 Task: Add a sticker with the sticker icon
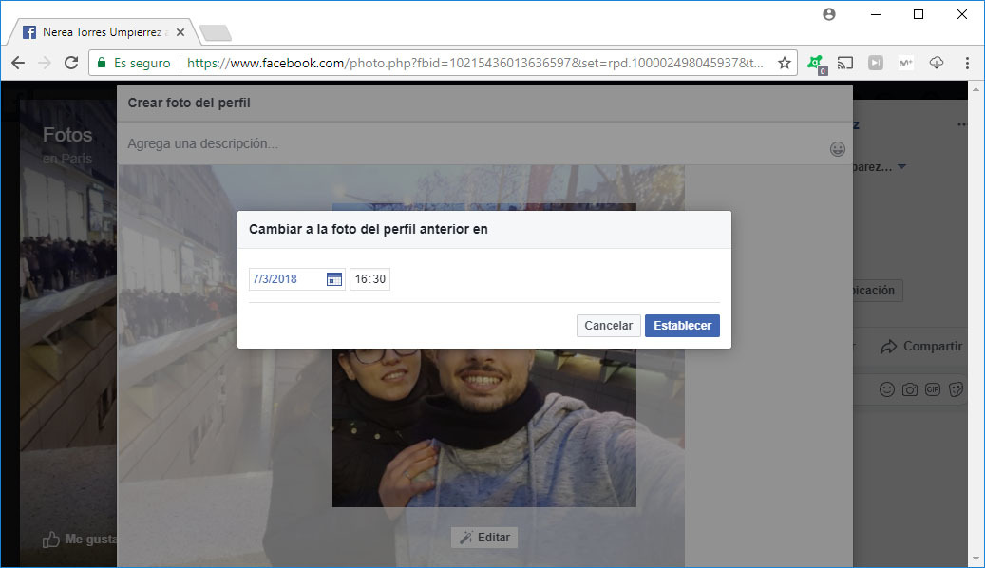(x=956, y=389)
